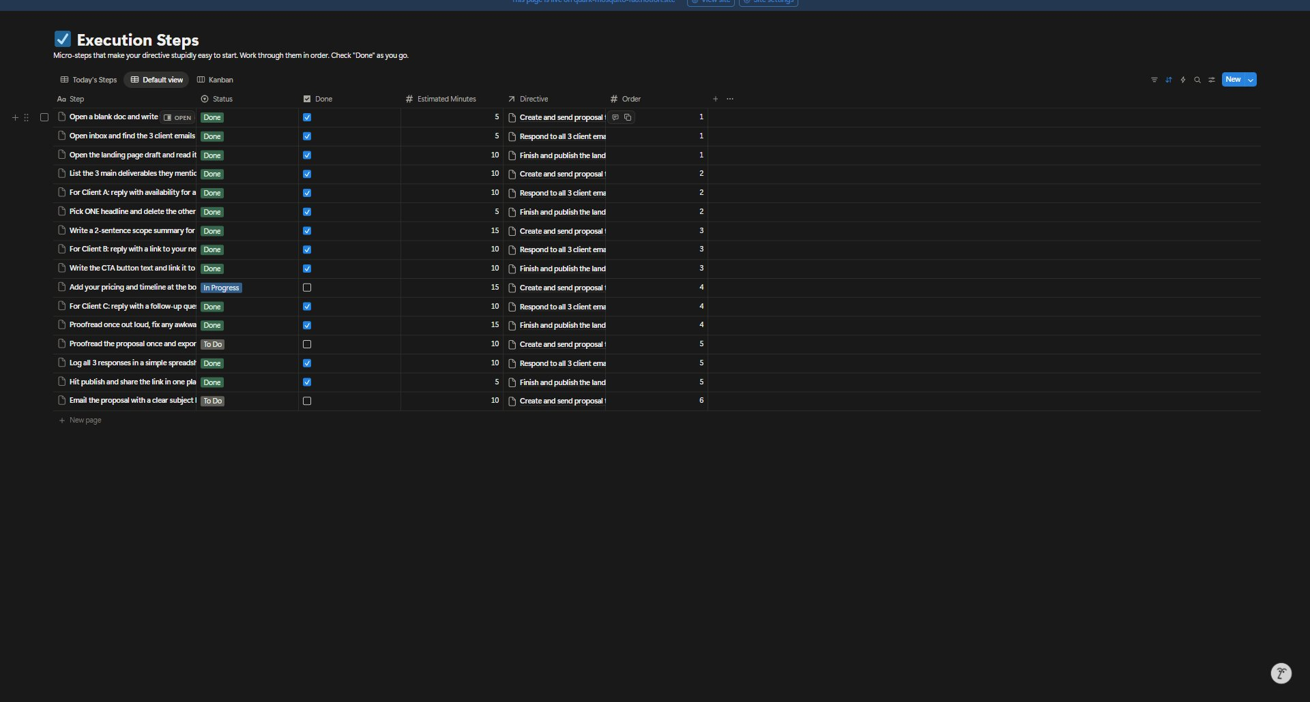This screenshot has height=702, width=1310.
Task: Check Done for 'Add your pricing and timeline'
Action: 307,288
